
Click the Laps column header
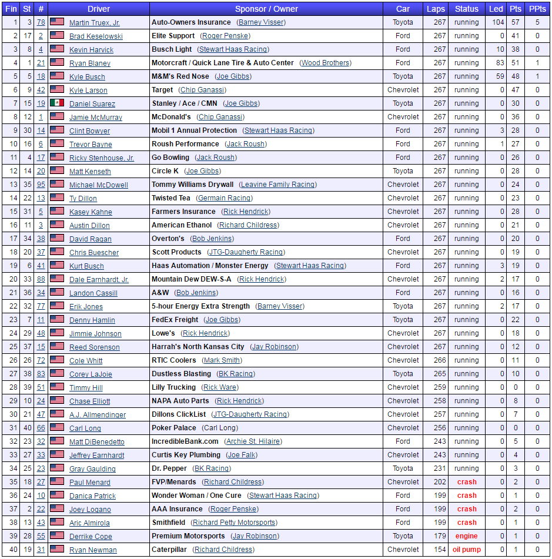[x=436, y=9]
